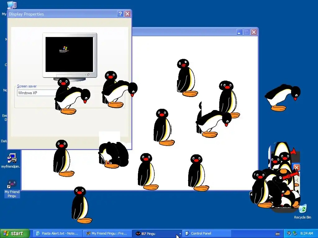Select the Recycle Bin desktop icon

click(x=302, y=211)
